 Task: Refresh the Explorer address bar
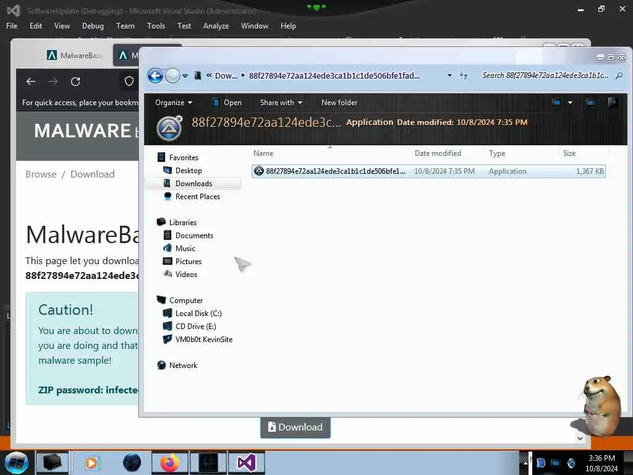coord(464,75)
